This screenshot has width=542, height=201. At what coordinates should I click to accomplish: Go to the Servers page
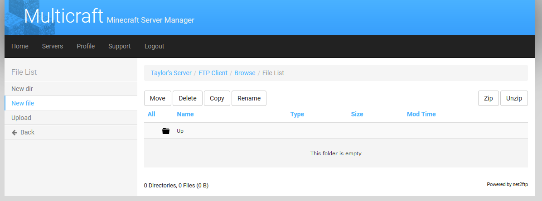click(53, 46)
